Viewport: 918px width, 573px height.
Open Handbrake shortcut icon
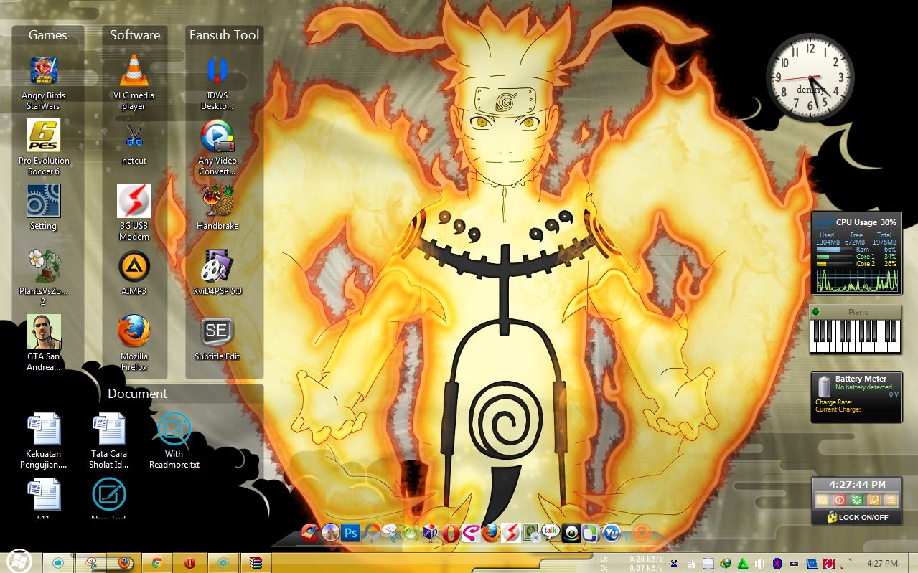coord(217,207)
